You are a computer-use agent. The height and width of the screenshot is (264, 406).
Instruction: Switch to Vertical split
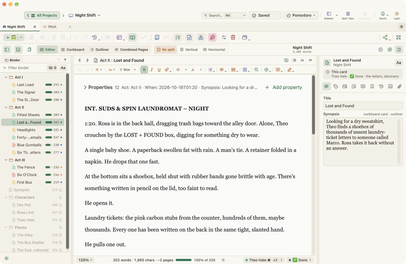[x=189, y=49]
